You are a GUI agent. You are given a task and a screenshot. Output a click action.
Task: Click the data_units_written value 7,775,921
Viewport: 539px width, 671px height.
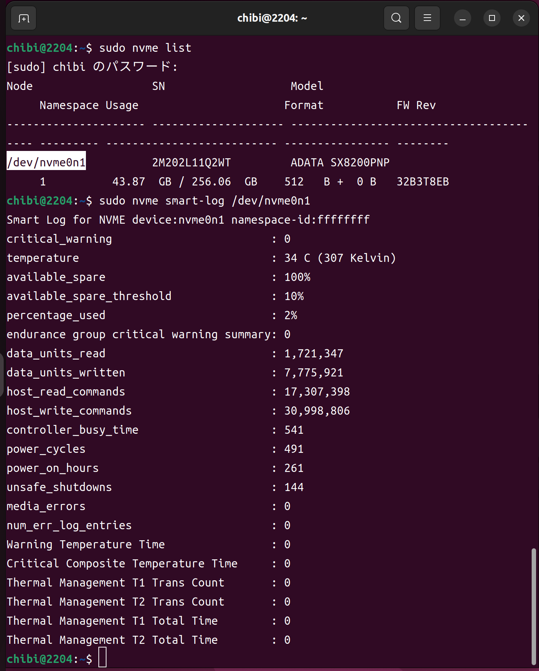tap(314, 372)
